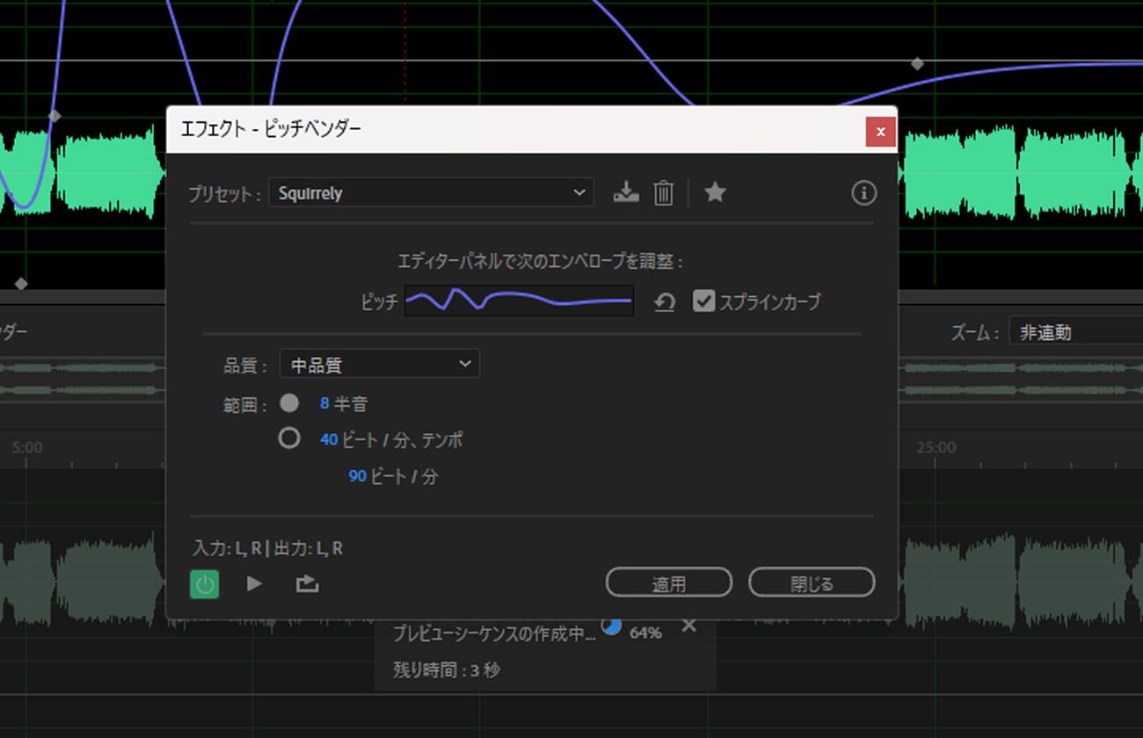1143x738 pixels.
Task: Click the 8 semitone value field
Action: tap(324, 404)
